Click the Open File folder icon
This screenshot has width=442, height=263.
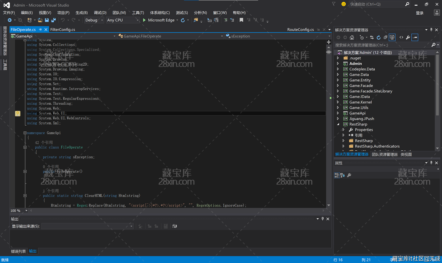[x=40, y=20]
